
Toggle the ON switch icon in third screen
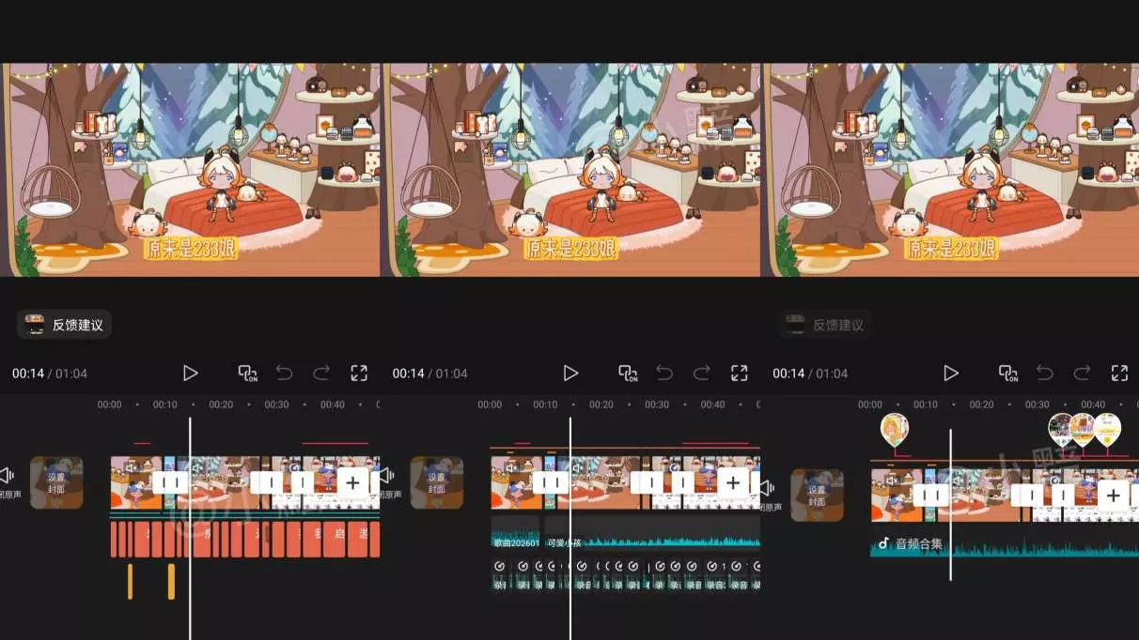[x=1008, y=373]
